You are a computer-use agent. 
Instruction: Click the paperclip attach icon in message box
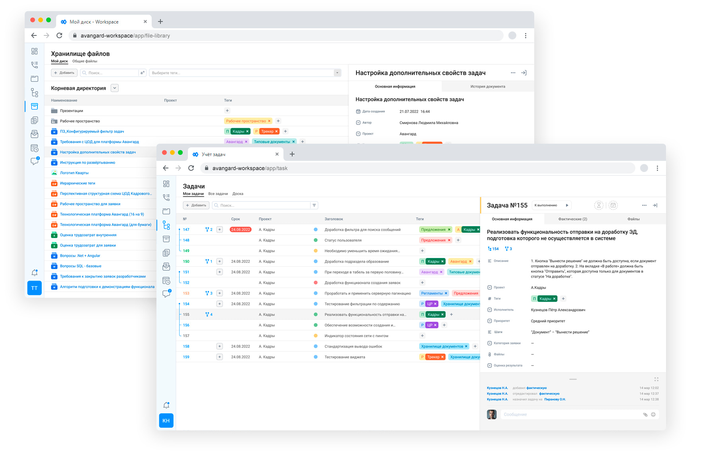pos(645,414)
